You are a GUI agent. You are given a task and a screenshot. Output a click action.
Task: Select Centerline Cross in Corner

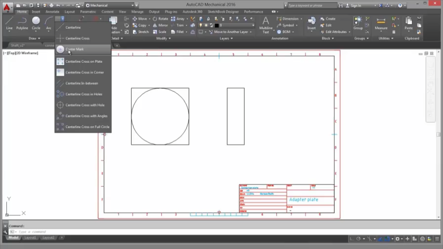(x=83, y=72)
